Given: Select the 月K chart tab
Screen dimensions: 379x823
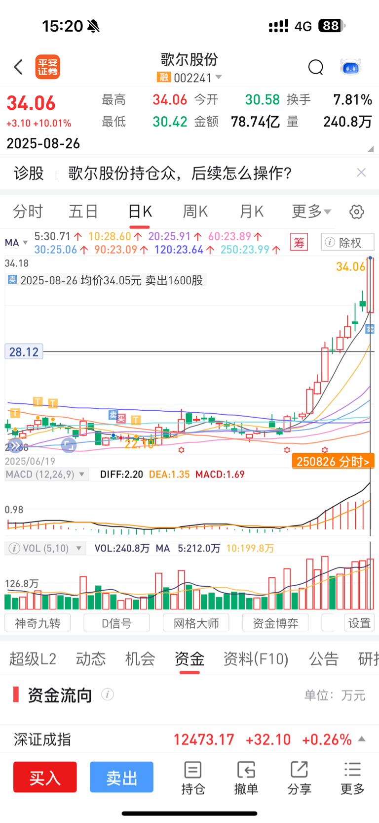Looking at the screenshot, I should click(251, 212).
